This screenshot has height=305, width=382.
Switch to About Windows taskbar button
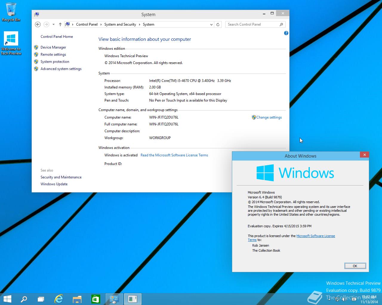133,299
